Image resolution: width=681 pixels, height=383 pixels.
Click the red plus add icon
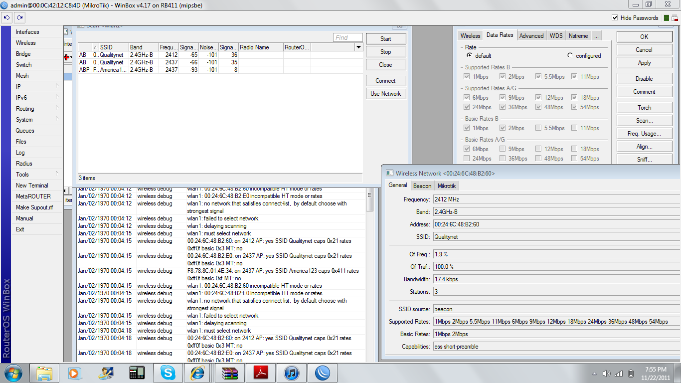point(66,57)
